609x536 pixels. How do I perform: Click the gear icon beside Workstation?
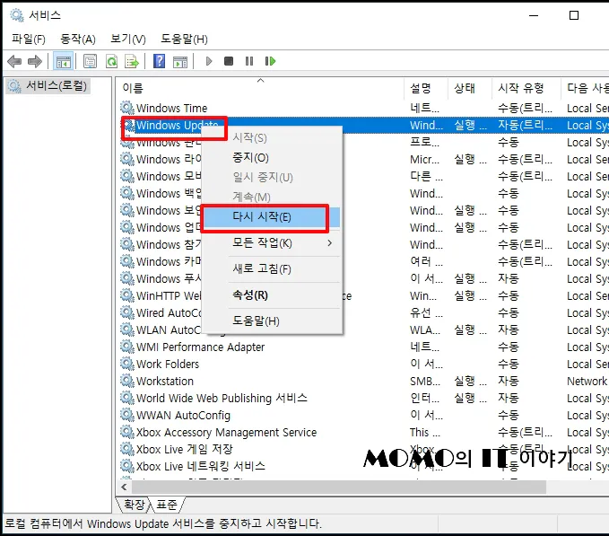point(127,381)
